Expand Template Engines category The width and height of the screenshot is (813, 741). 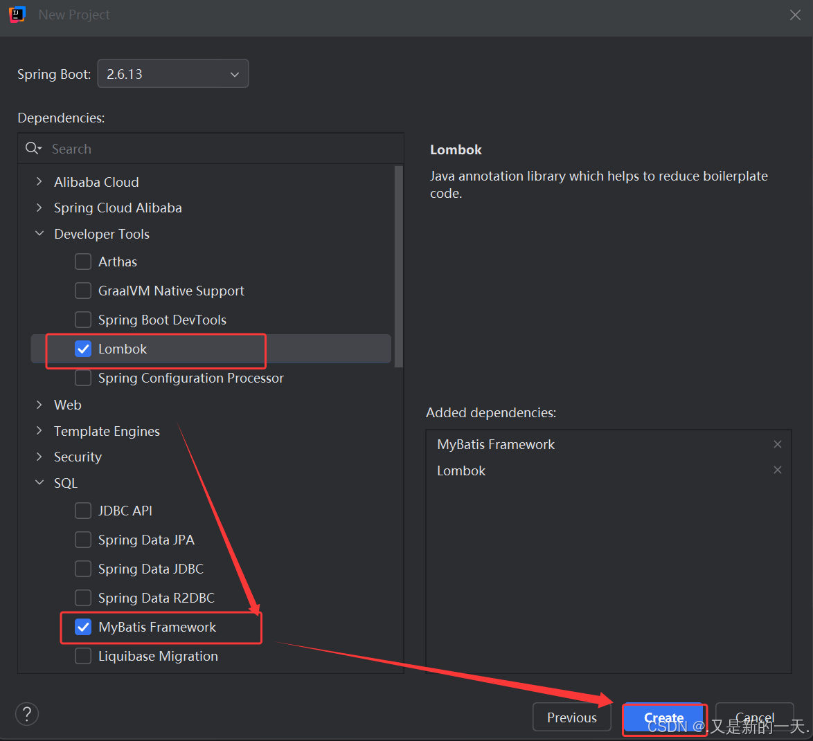coord(39,430)
